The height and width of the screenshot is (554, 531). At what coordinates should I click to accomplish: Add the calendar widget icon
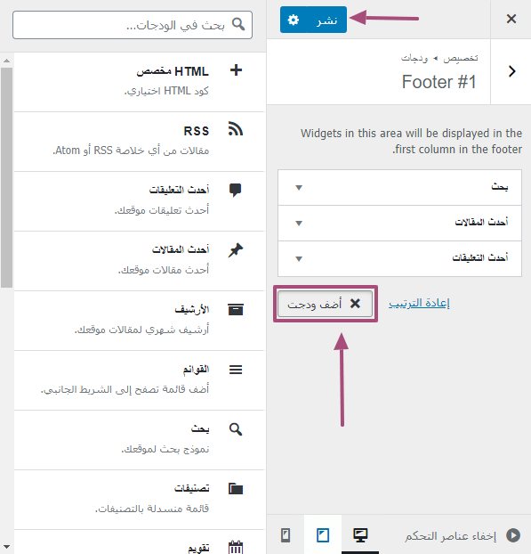tap(236, 547)
